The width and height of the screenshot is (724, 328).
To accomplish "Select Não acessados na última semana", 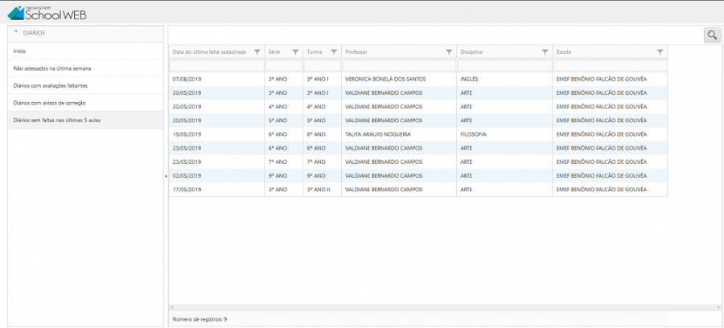I will tap(52, 68).
